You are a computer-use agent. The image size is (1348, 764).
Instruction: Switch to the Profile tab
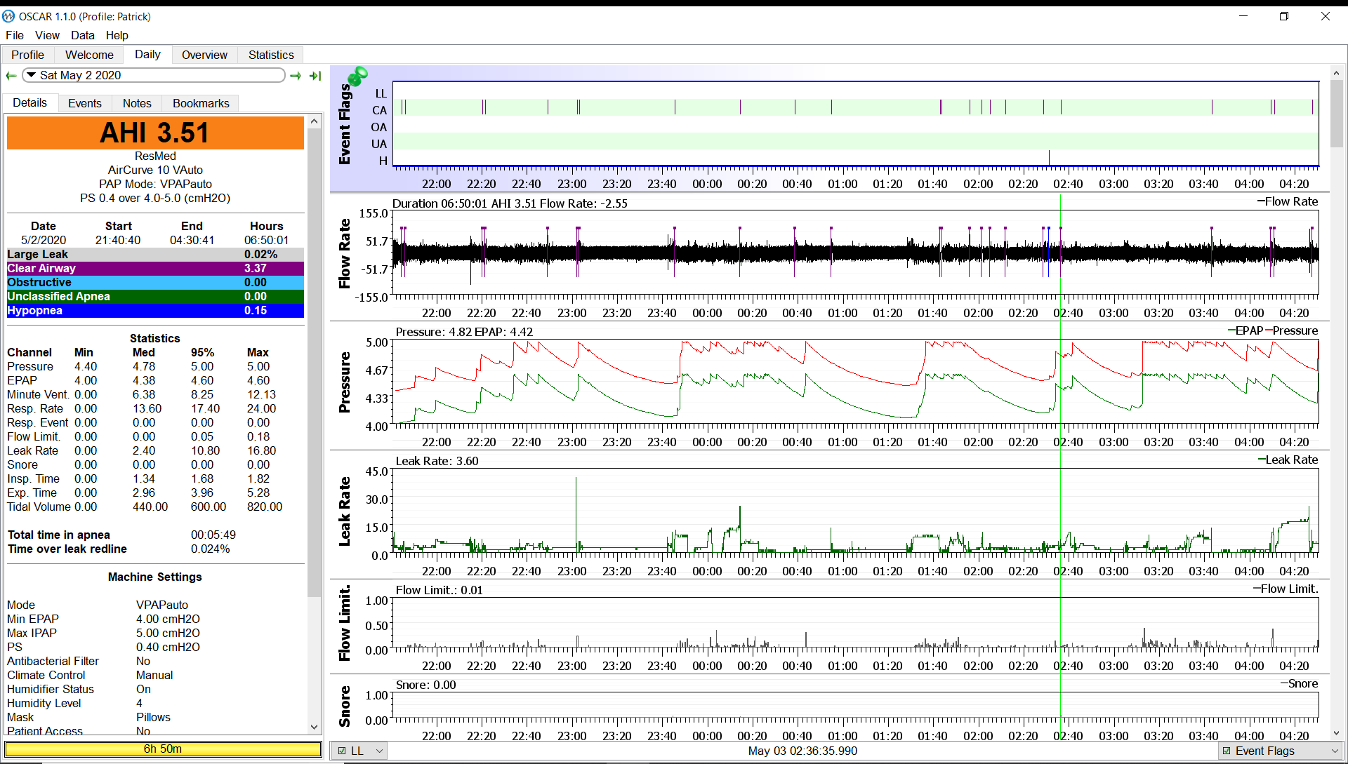[27, 55]
